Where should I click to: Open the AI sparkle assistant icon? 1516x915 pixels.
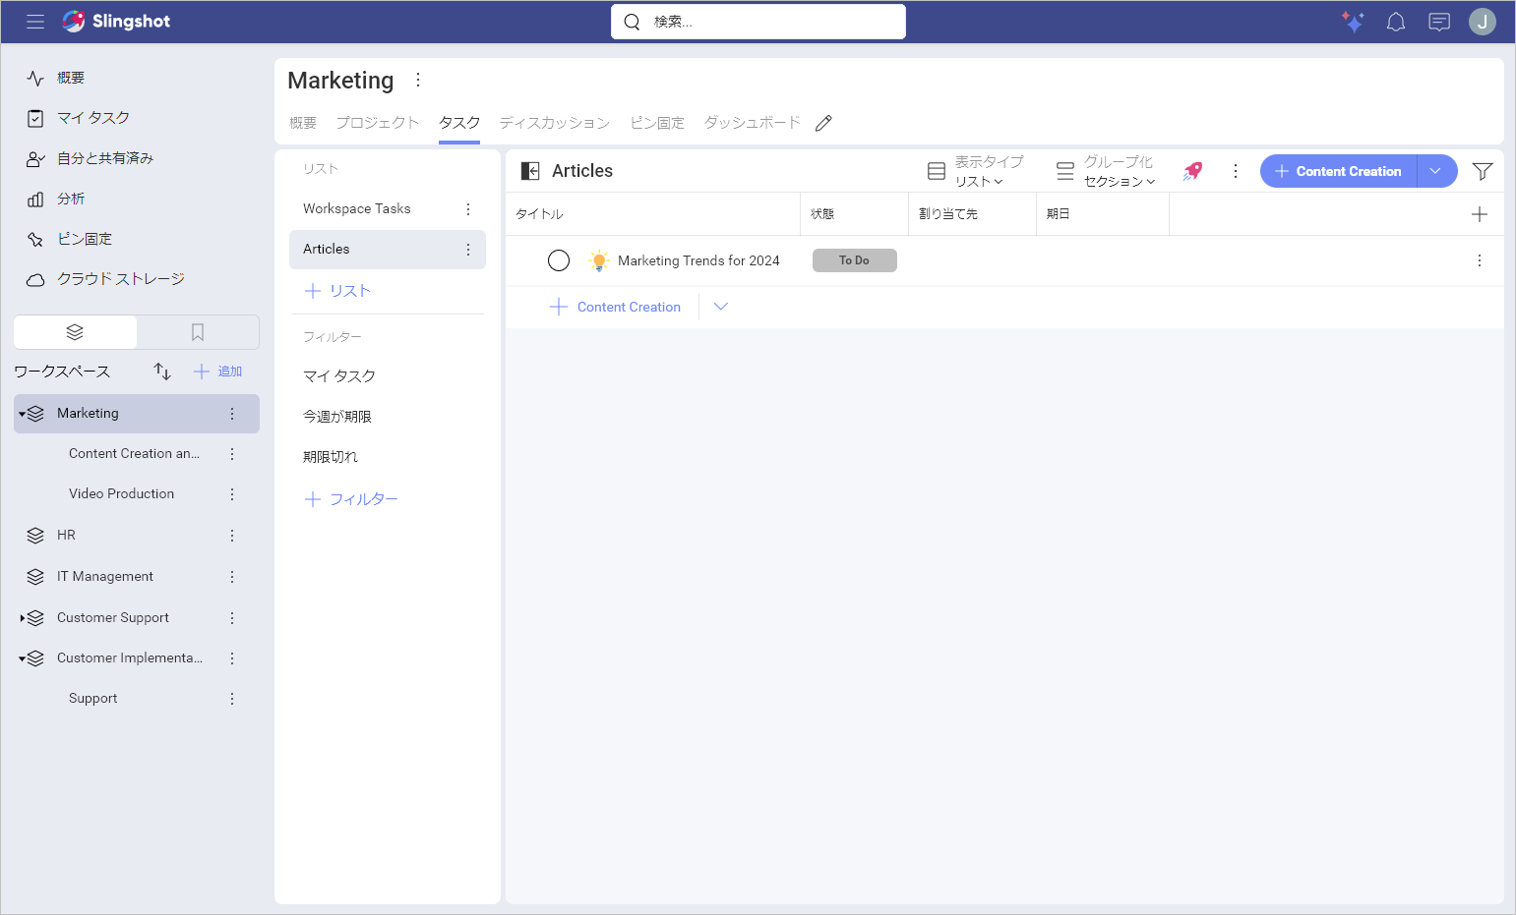pos(1353,22)
